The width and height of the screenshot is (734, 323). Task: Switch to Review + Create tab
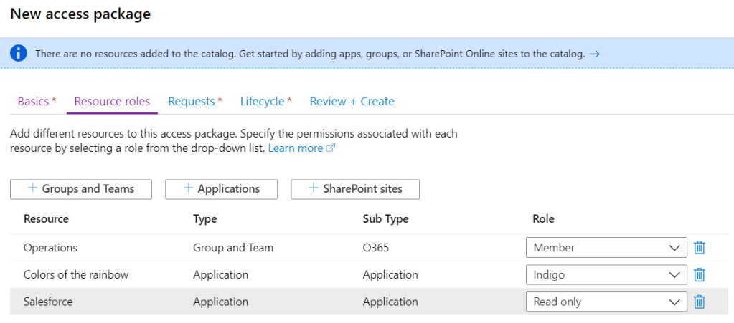352,102
